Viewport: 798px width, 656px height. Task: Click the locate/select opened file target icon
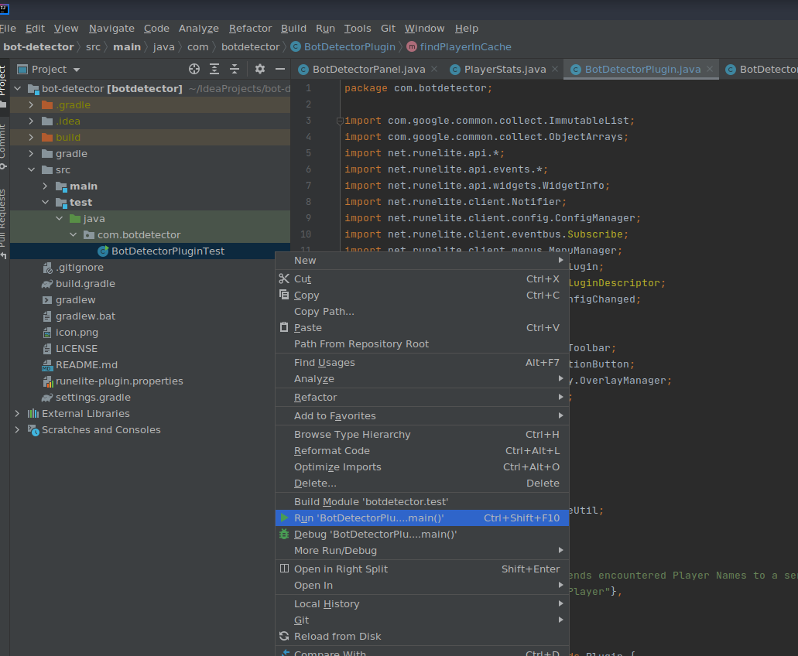point(194,69)
